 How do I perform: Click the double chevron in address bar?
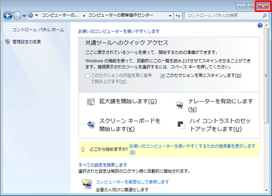click(x=36, y=15)
